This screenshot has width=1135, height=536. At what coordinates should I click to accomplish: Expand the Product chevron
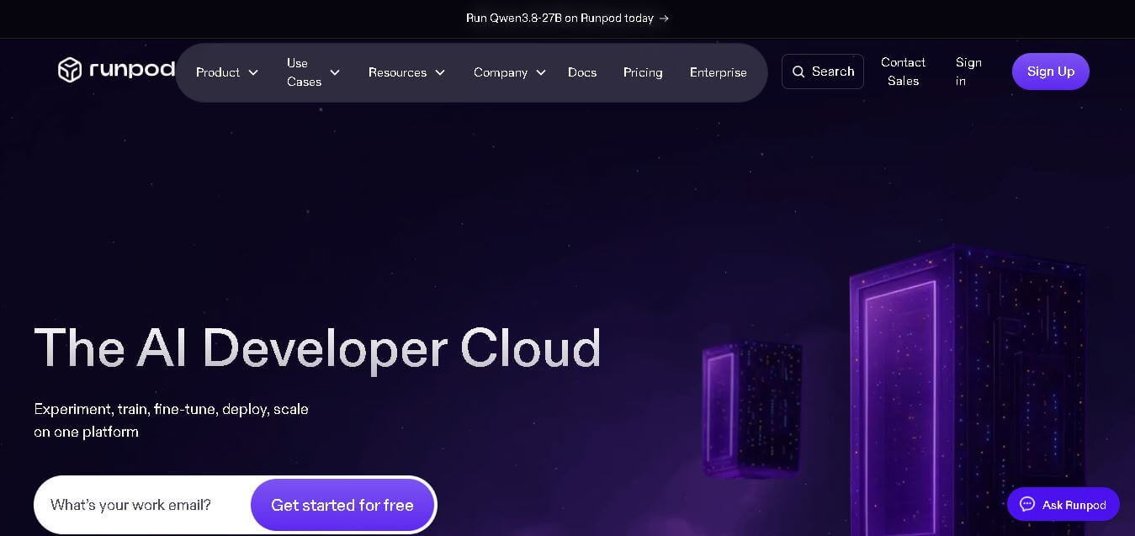coord(253,72)
